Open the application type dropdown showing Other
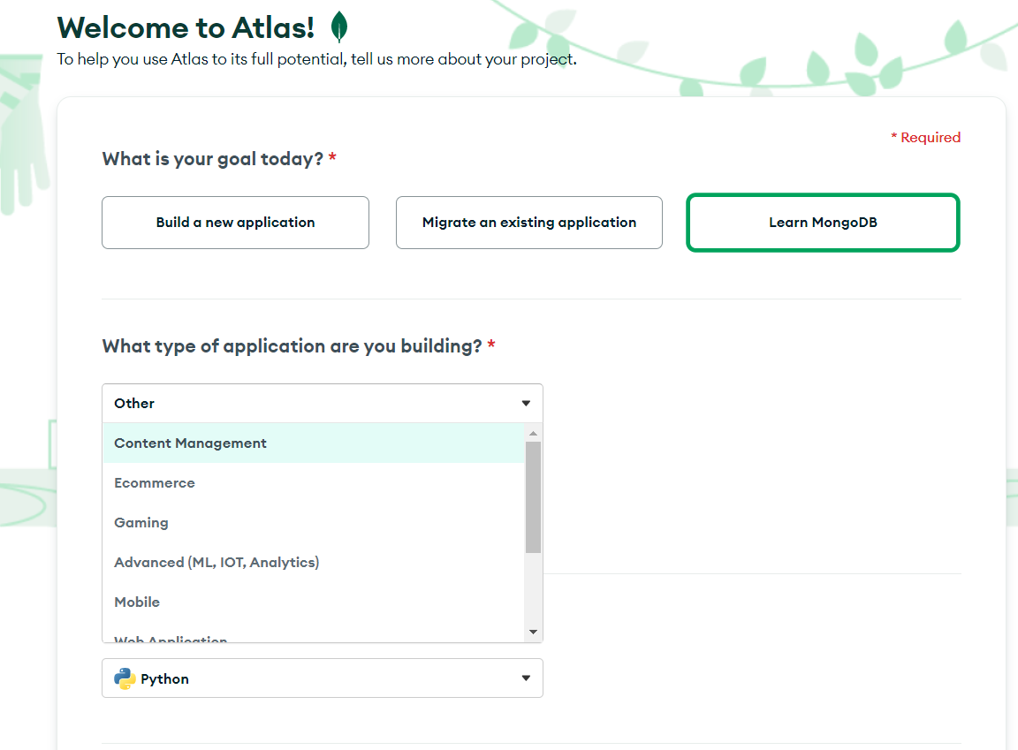 click(x=322, y=403)
